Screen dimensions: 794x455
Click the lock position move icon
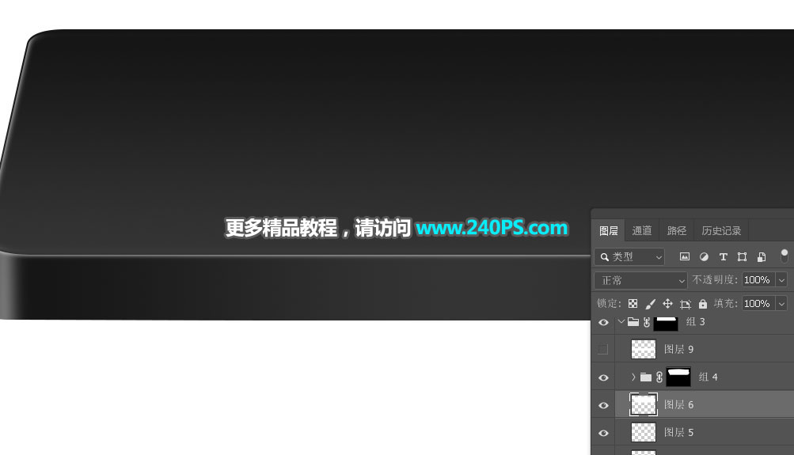pos(667,304)
